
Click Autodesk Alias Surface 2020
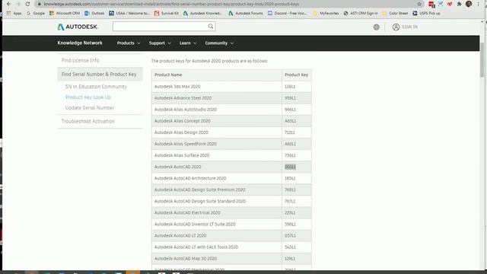click(x=182, y=155)
